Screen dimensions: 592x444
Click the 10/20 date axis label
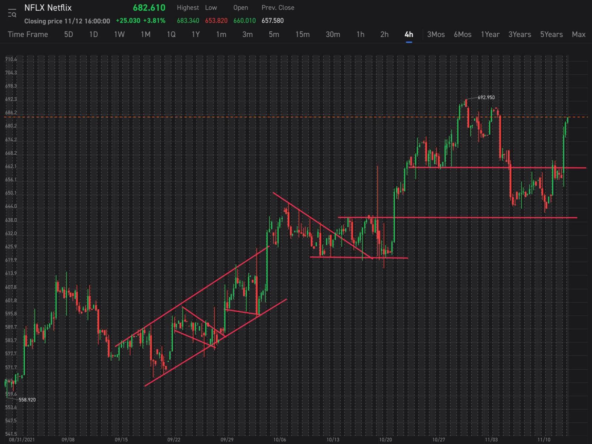pyautogui.click(x=386, y=440)
